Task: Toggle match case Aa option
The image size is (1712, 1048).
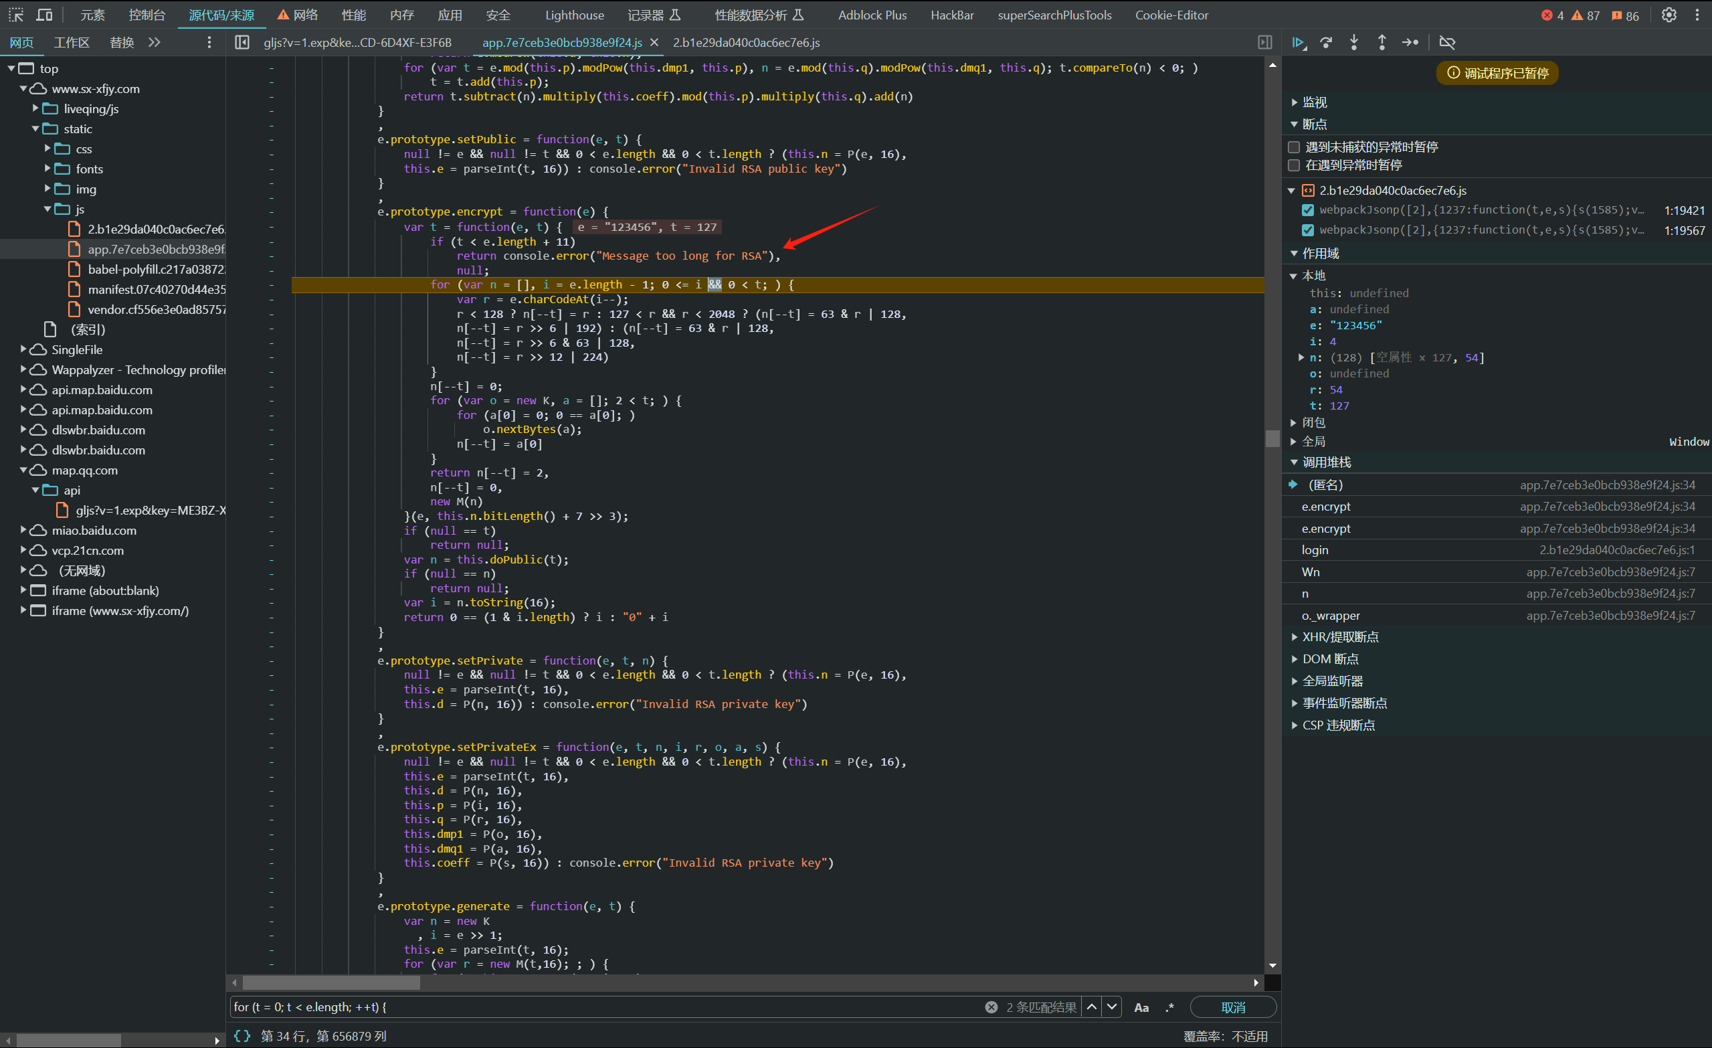Action: coord(1141,1007)
